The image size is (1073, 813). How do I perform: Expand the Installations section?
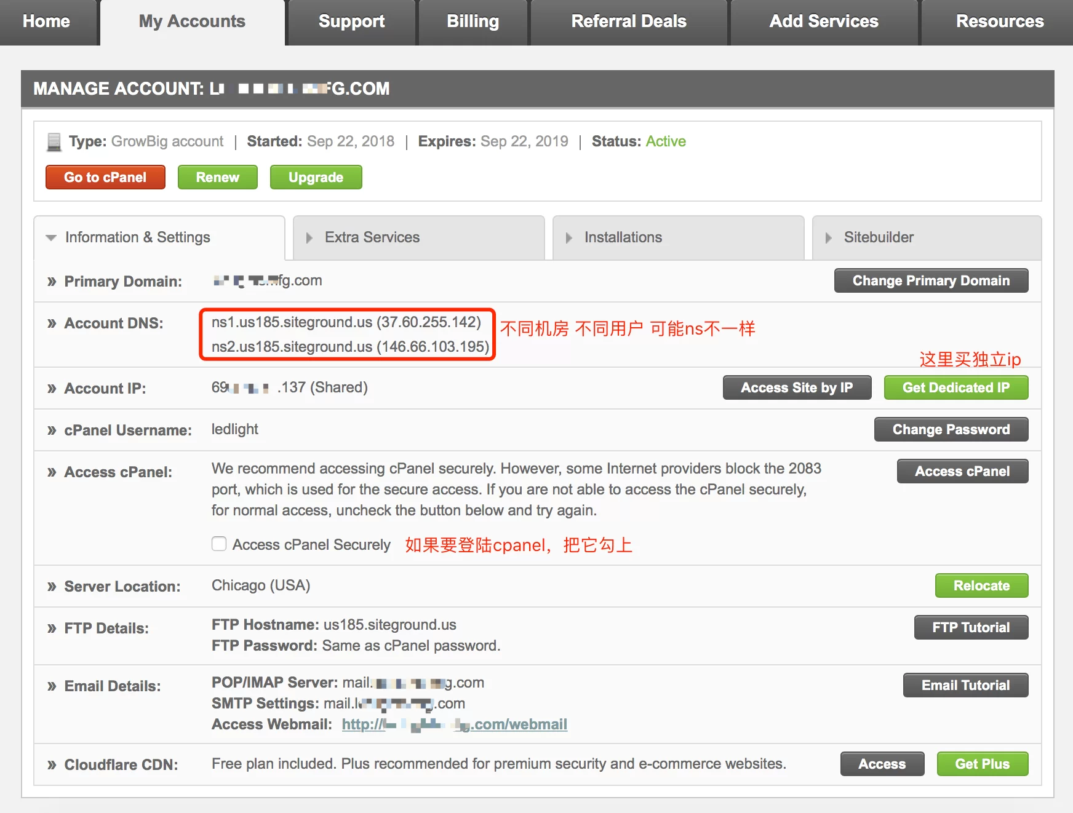pyautogui.click(x=679, y=237)
